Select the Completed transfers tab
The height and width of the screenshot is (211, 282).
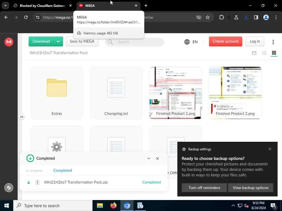coord(63,170)
